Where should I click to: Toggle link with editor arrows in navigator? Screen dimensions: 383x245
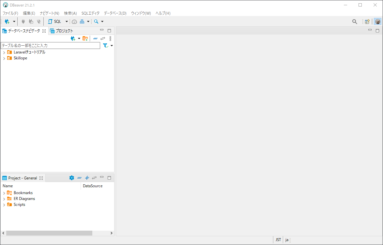click(x=103, y=38)
